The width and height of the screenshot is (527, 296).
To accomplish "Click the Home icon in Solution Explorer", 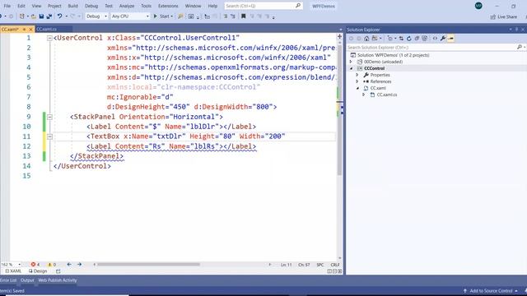I will [x=366, y=39].
